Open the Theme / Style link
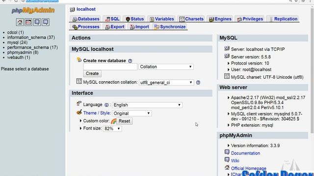 [97, 113]
